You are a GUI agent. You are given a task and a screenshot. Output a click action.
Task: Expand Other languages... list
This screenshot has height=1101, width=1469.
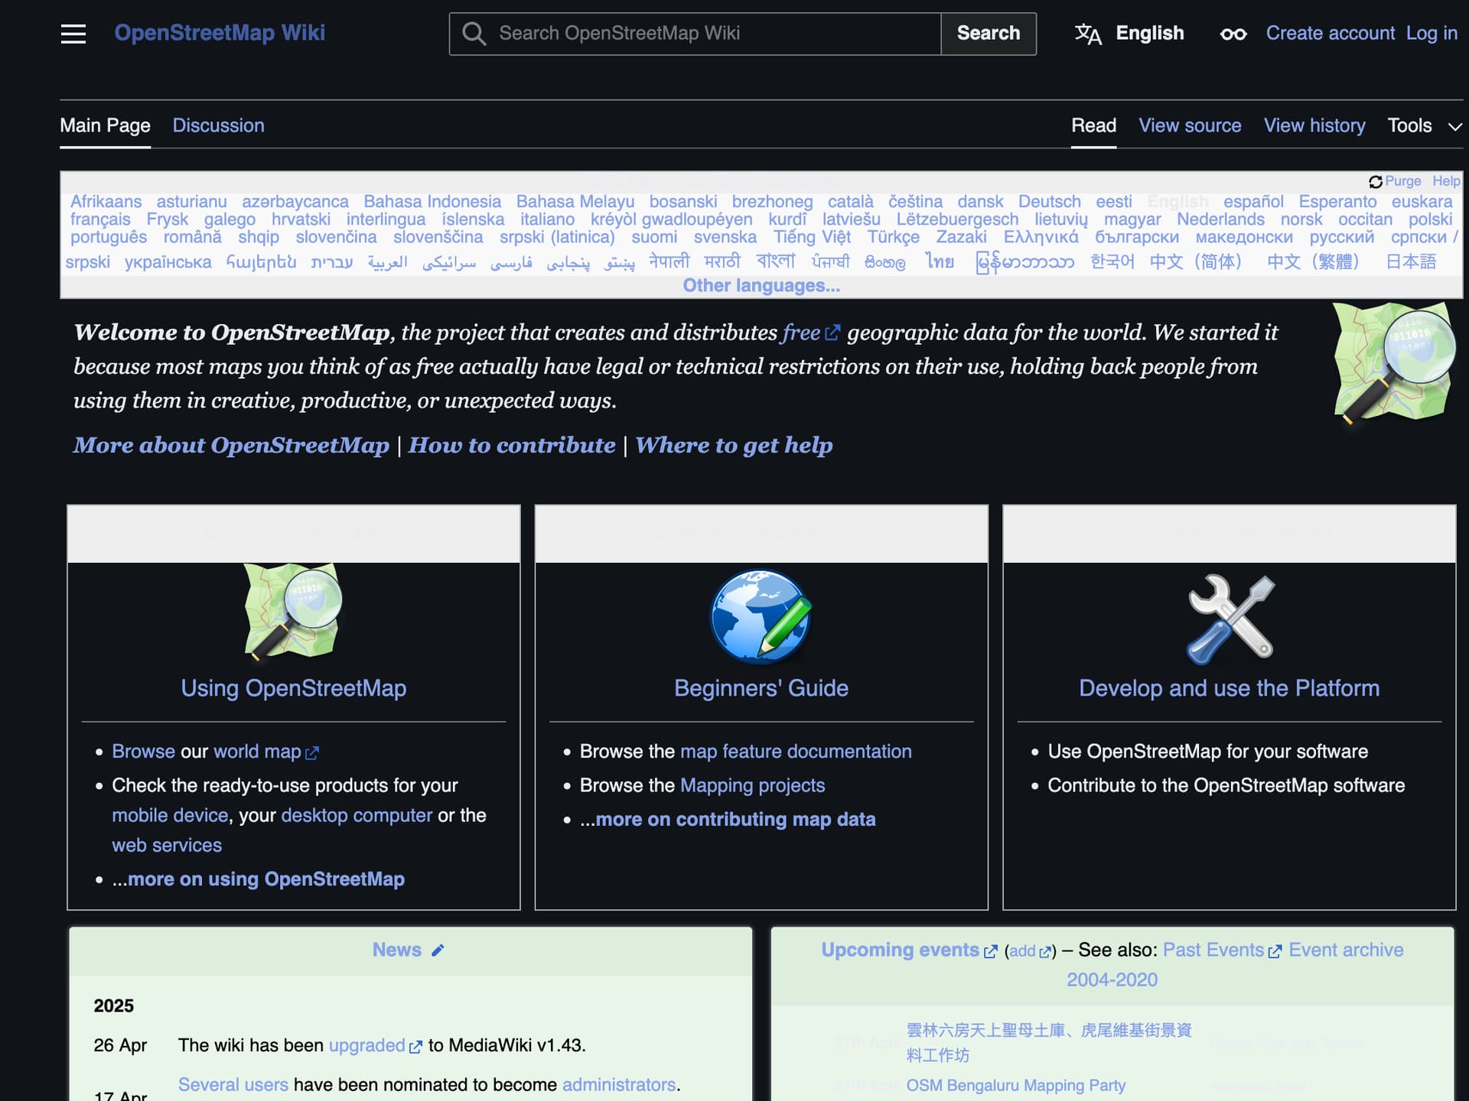(x=761, y=286)
